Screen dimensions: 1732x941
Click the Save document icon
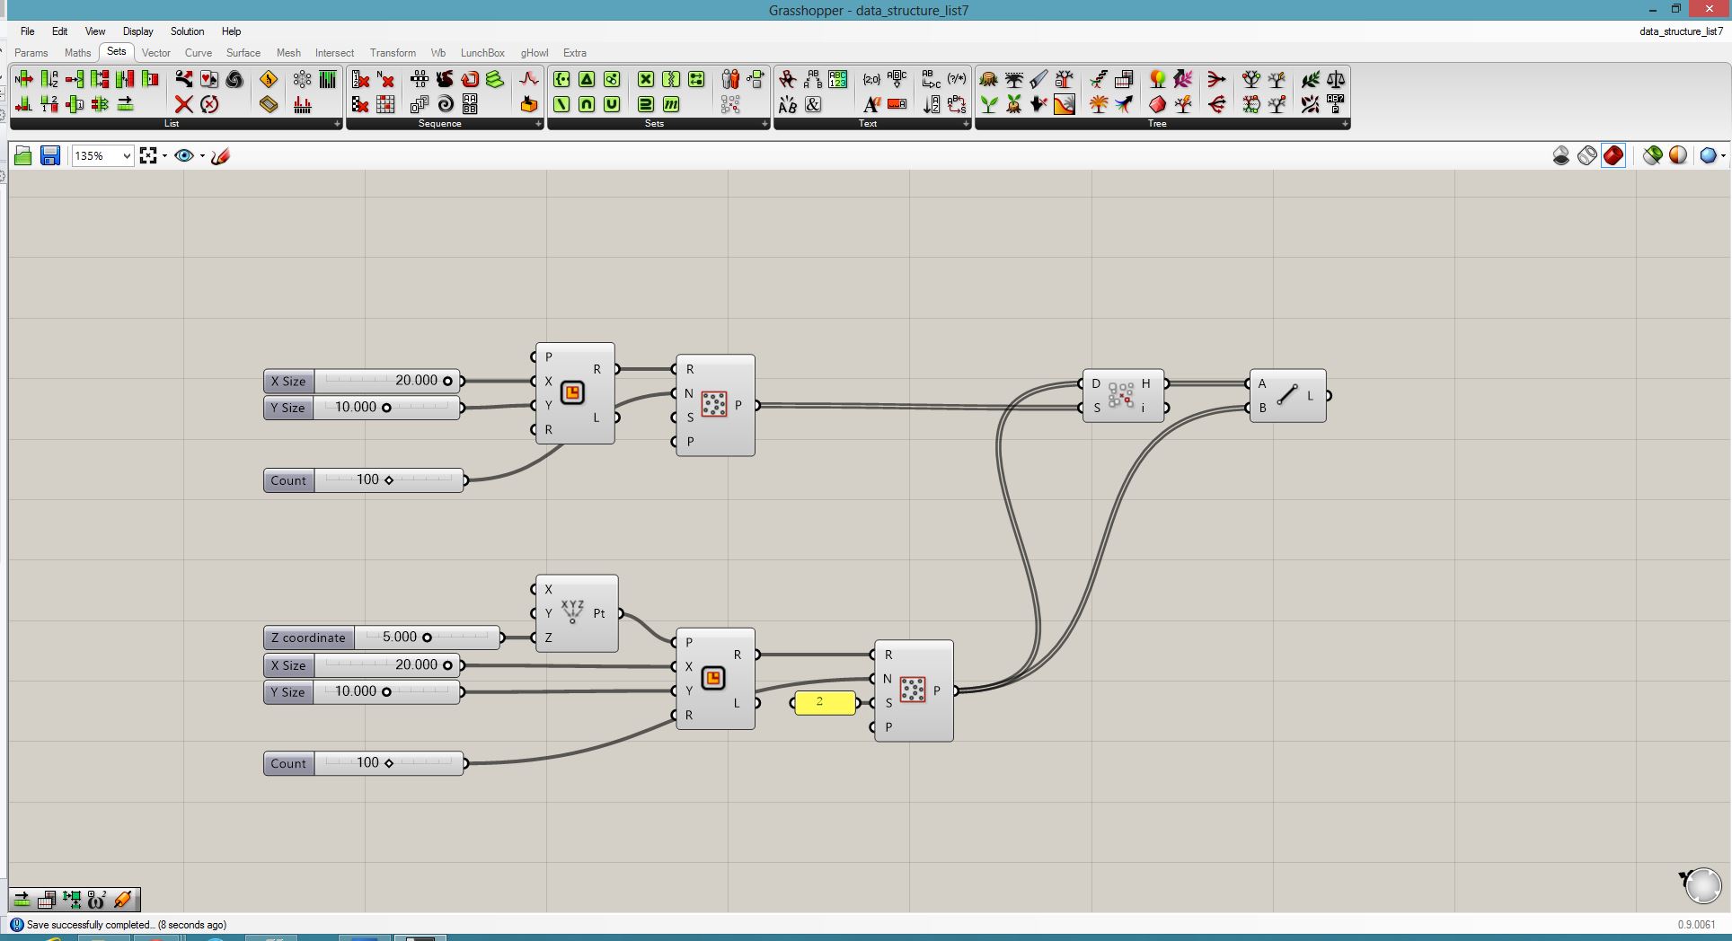[50, 156]
